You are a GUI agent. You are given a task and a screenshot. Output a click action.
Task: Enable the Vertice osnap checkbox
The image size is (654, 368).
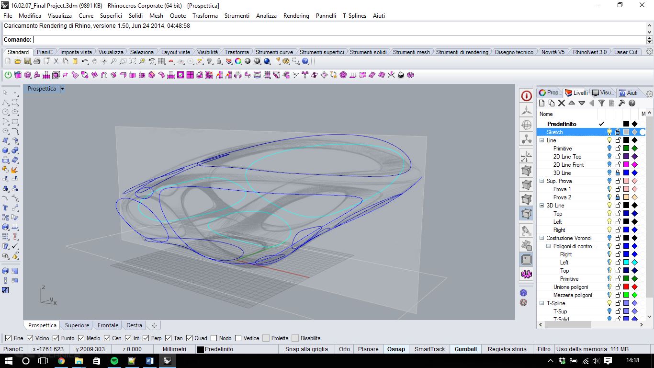(x=238, y=338)
